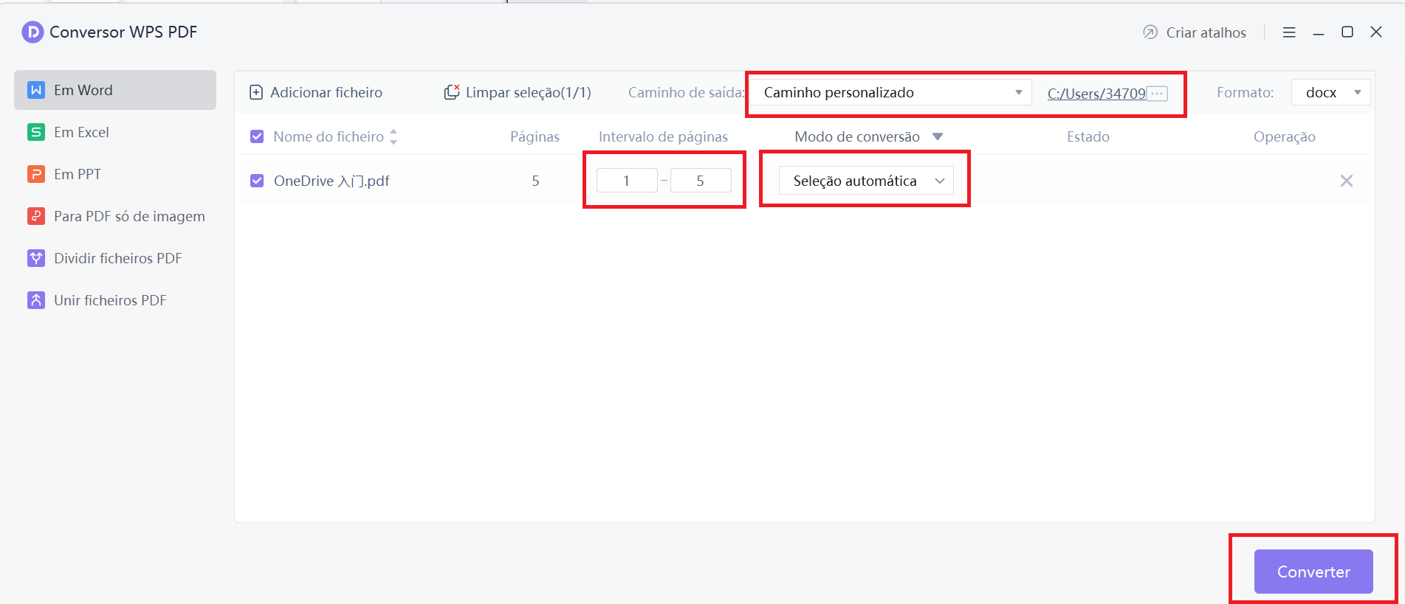Click the Nome do ficheiro header label
This screenshot has width=1405, height=604.
329,136
